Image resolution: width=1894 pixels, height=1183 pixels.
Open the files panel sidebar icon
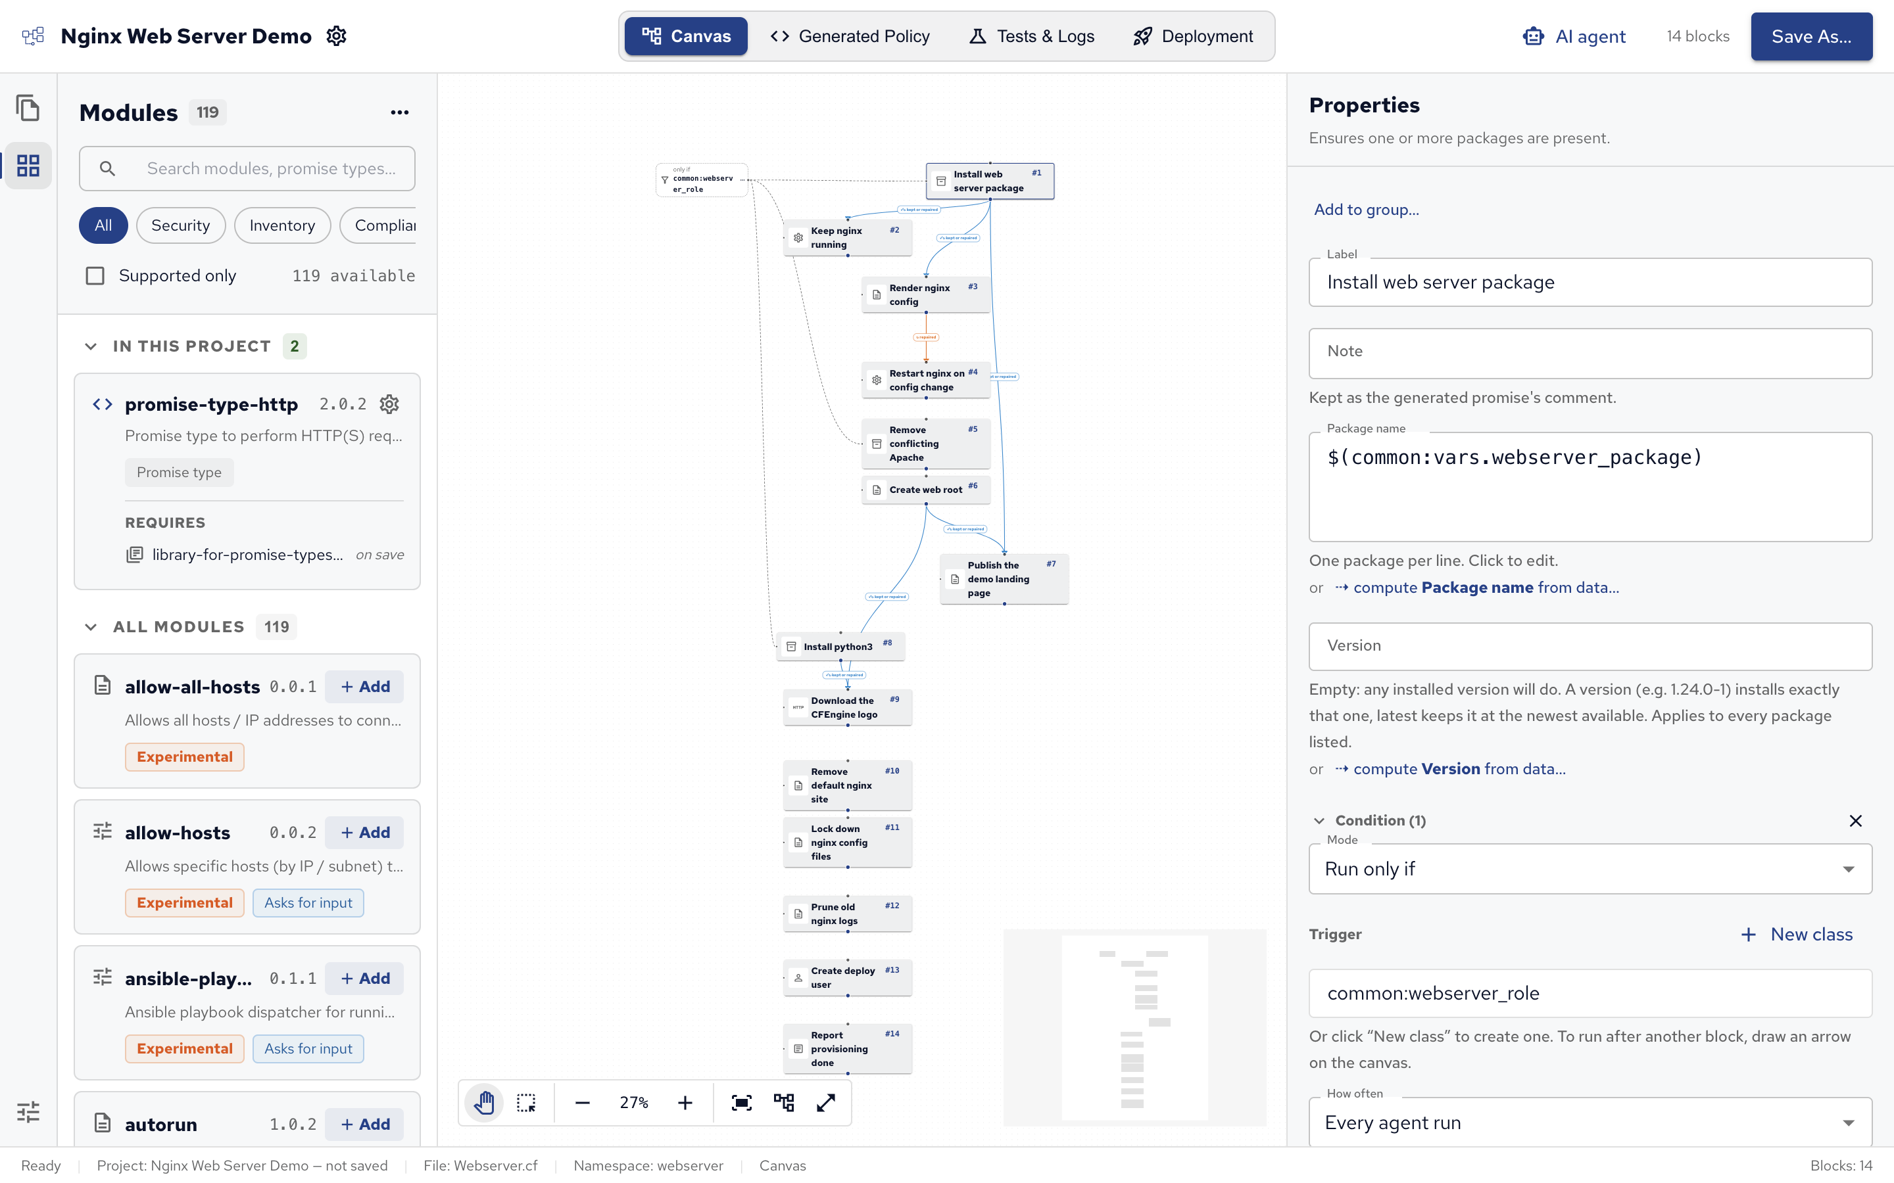28,108
